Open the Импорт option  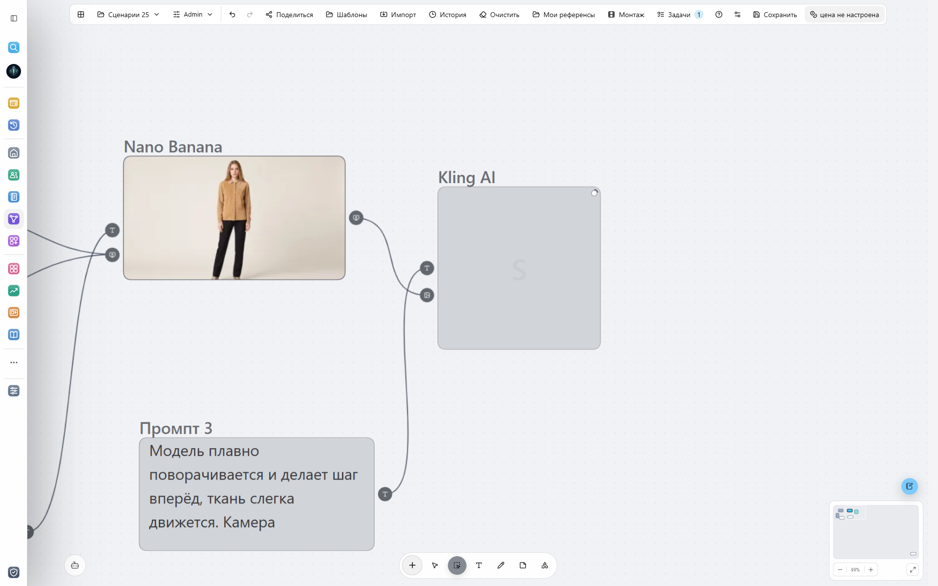398,15
